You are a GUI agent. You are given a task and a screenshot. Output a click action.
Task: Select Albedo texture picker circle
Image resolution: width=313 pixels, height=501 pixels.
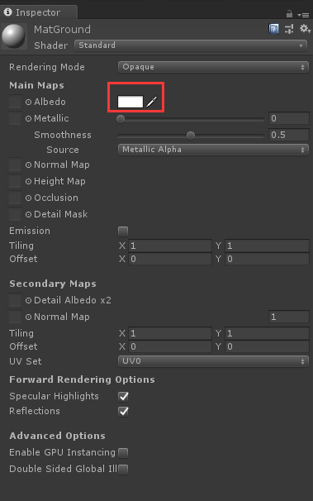tap(28, 102)
